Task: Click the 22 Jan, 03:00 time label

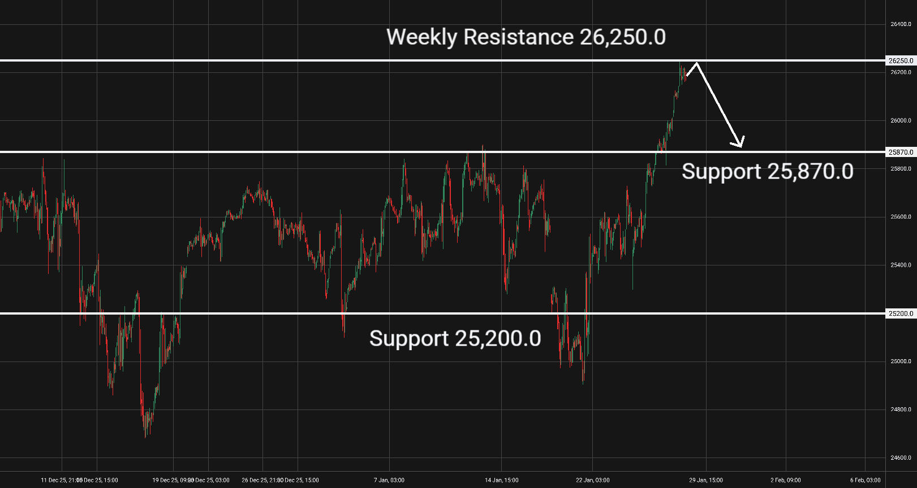Action: [x=593, y=480]
